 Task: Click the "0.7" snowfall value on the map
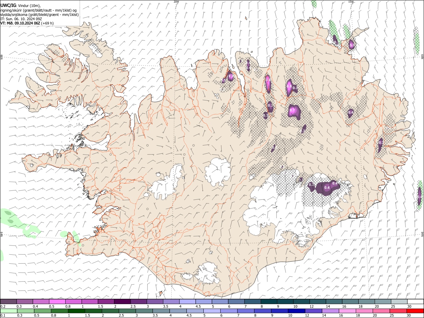pyautogui.click(x=292, y=110)
